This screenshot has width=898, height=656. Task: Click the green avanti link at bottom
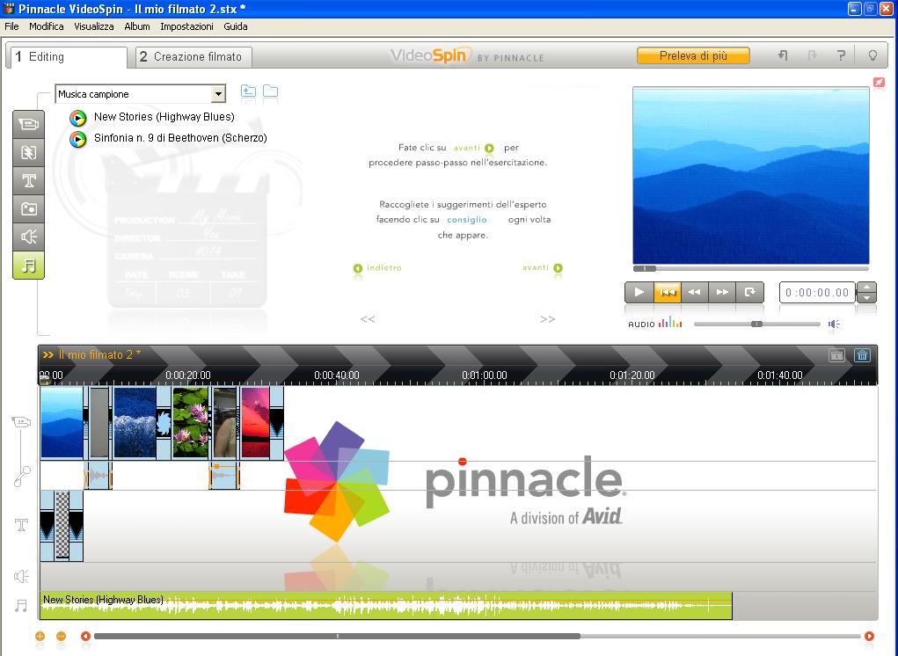click(x=543, y=268)
